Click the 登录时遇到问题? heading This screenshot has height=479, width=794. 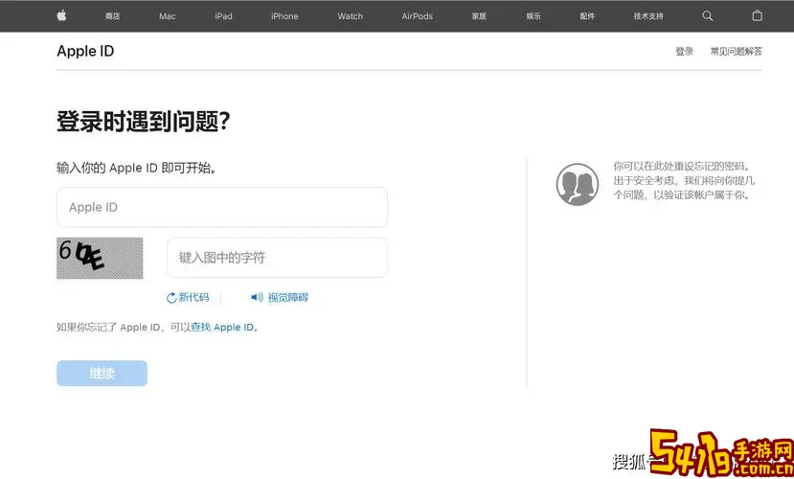click(144, 122)
